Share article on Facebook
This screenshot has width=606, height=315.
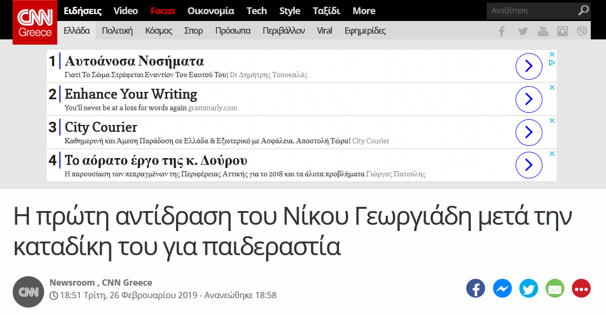point(476,288)
